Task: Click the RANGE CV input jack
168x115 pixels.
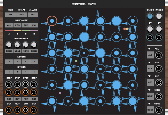Action: (159, 37)
